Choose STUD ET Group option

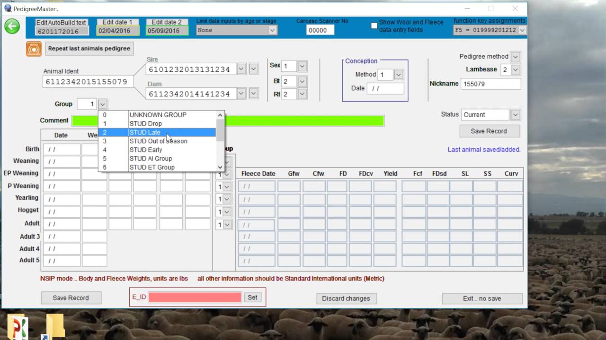pos(157,167)
